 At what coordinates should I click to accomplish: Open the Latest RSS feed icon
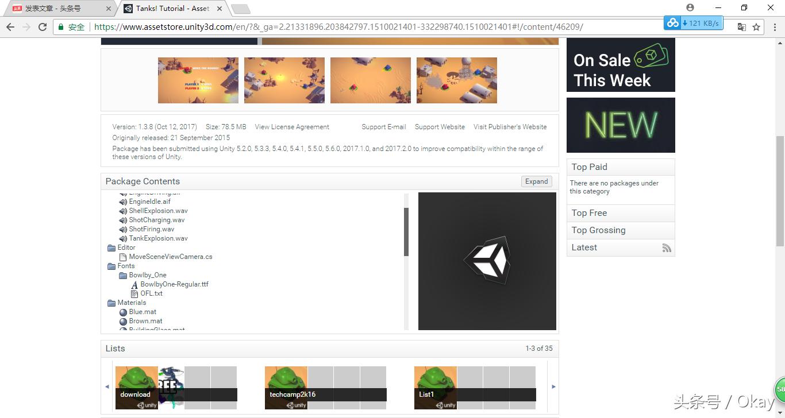[x=667, y=248]
